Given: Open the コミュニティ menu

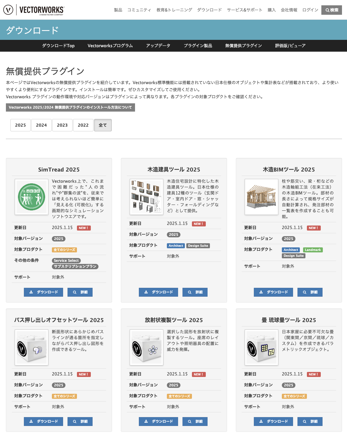Looking at the screenshot, I should (139, 10).
